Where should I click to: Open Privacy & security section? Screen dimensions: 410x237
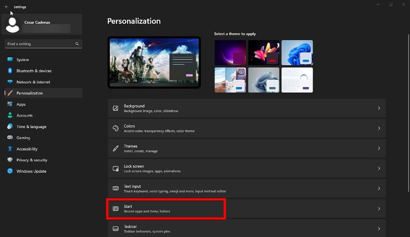click(x=43, y=160)
